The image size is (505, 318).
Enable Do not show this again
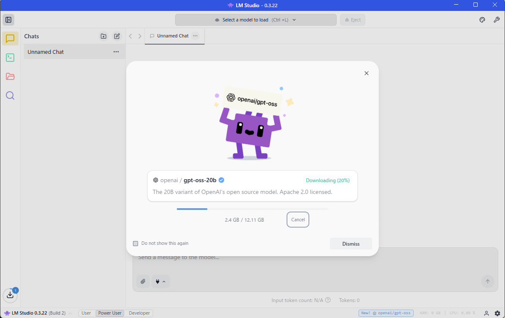[x=136, y=243]
